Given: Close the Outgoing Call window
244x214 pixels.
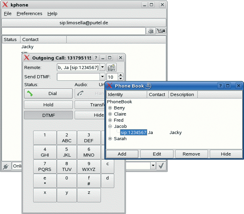Looking at the screenshot, I should pos(120,58).
